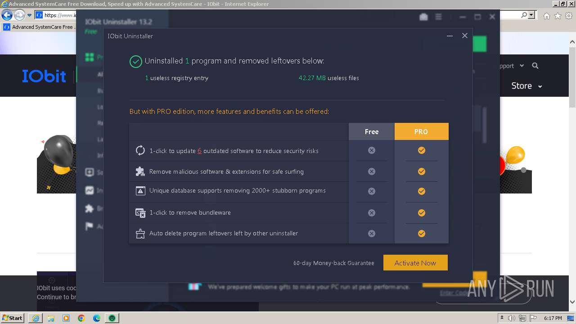Click system tray volume icon

coord(512,318)
